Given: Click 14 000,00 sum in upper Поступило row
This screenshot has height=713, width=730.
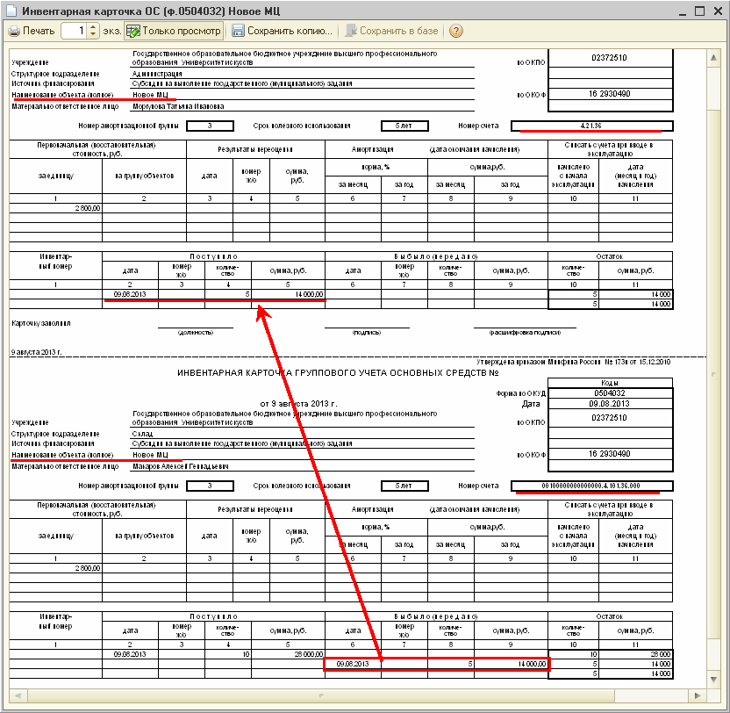Looking at the screenshot, I should pyautogui.click(x=309, y=294).
